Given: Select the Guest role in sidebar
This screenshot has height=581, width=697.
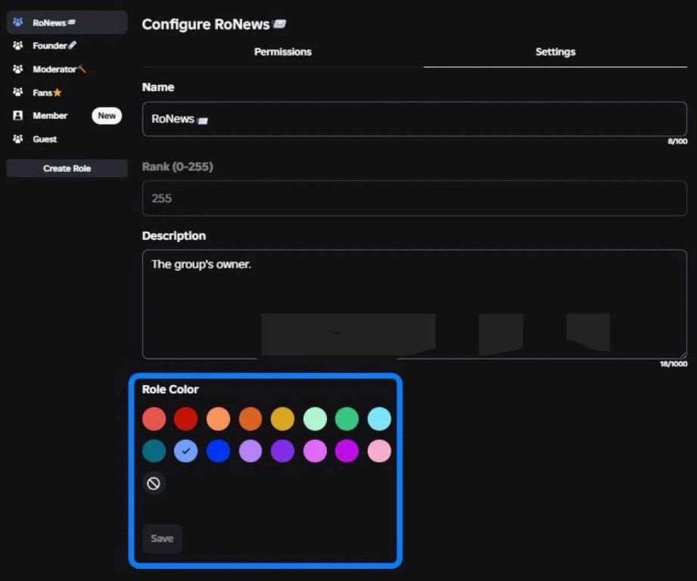Looking at the screenshot, I should [67, 139].
